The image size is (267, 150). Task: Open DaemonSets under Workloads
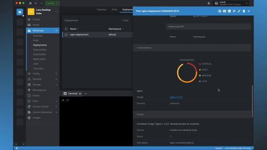tap(40, 50)
